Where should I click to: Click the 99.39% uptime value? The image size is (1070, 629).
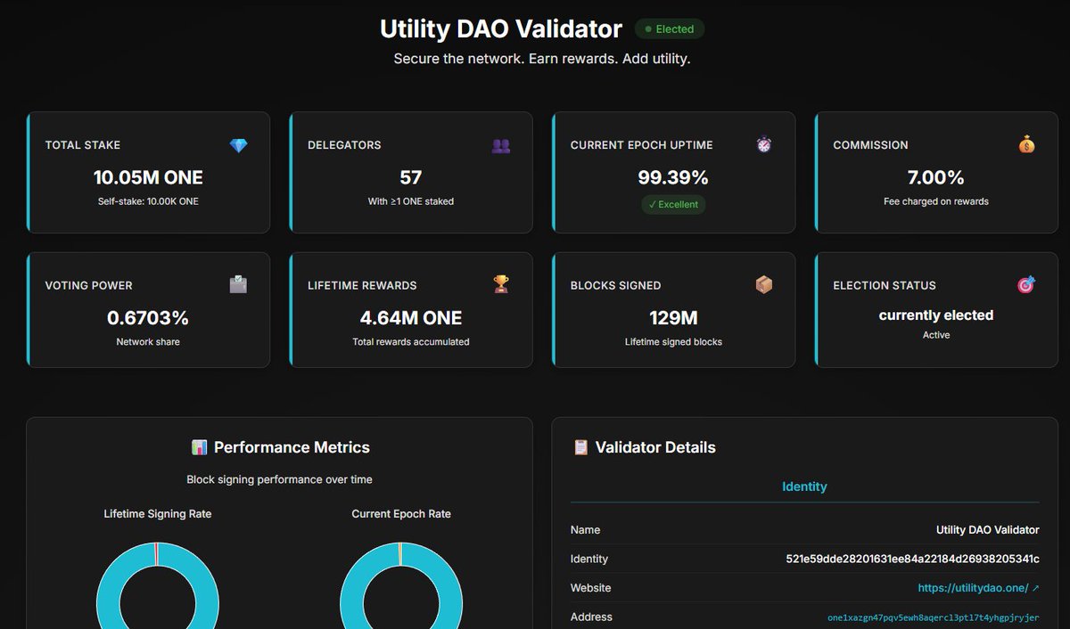[x=673, y=177]
